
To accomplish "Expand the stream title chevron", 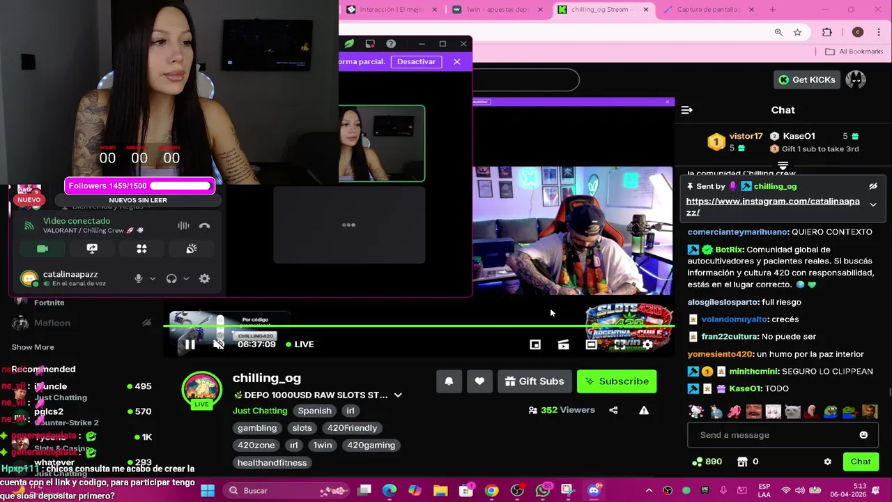I will click(398, 395).
